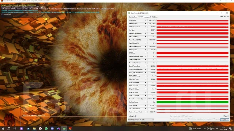Open System Memory Used dropdown
This screenshot has width=234, height=131.
click(146, 112)
